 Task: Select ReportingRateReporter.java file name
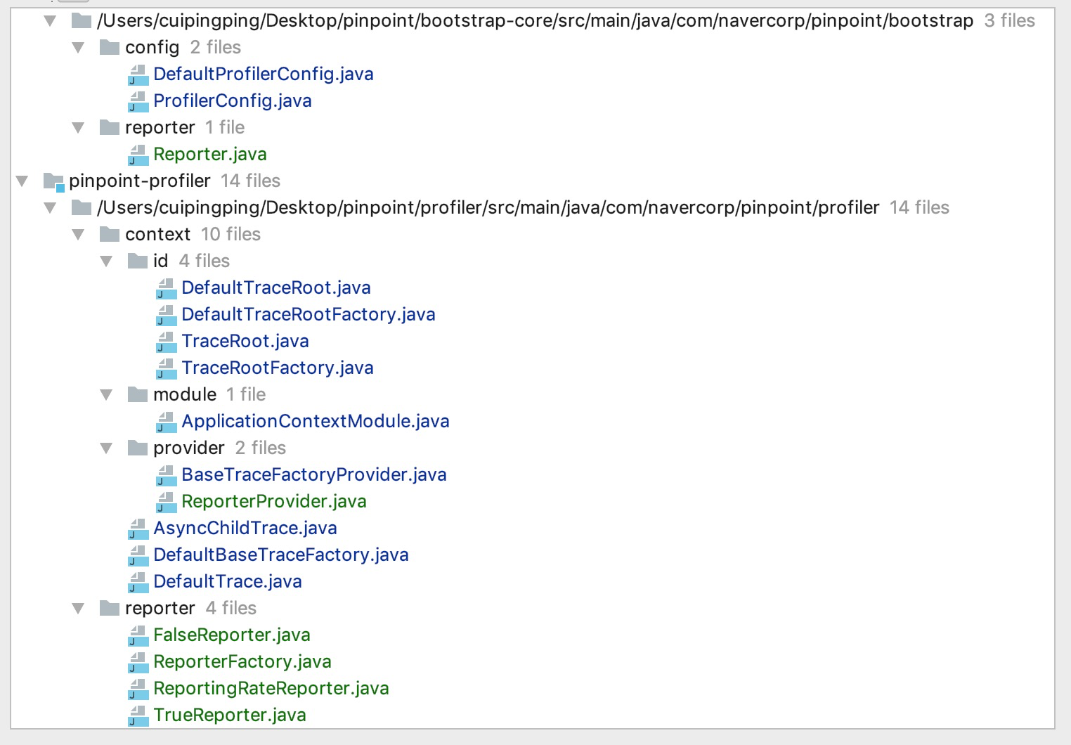click(x=271, y=688)
